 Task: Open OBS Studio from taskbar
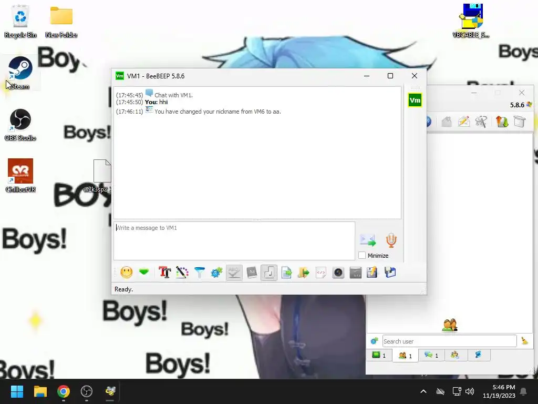point(87,391)
